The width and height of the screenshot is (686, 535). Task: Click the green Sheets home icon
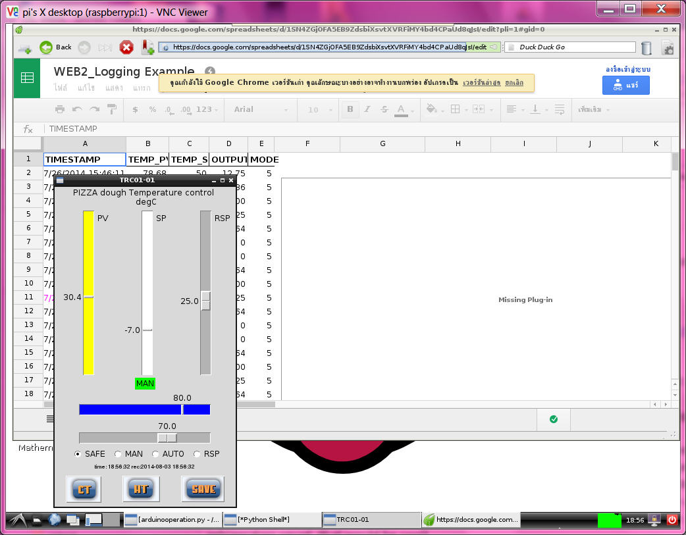point(27,78)
